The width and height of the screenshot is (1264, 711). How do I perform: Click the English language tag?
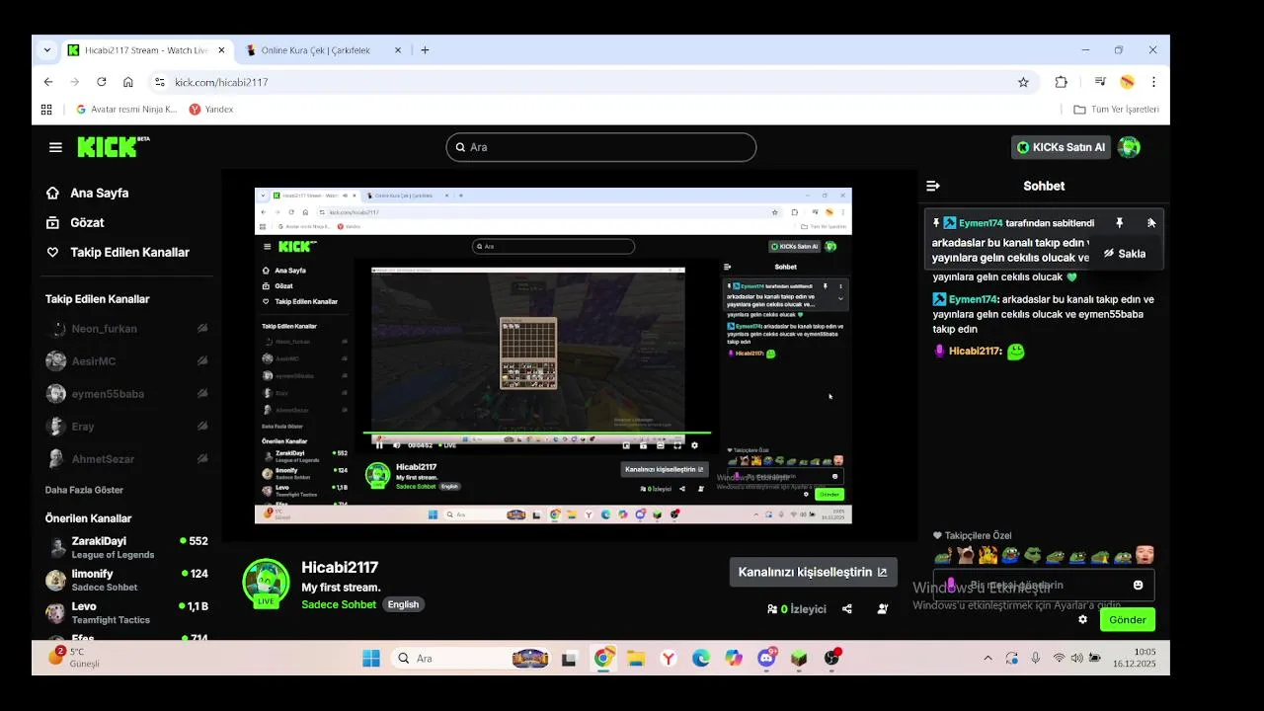pos(403,604)
